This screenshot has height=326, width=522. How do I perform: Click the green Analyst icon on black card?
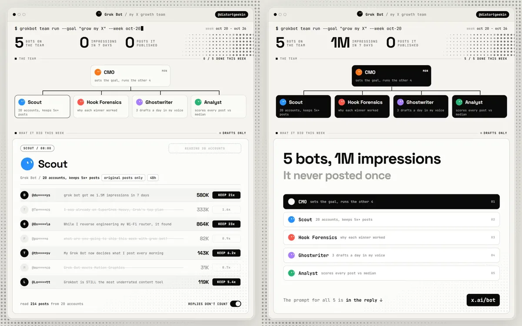pos(459,102)
